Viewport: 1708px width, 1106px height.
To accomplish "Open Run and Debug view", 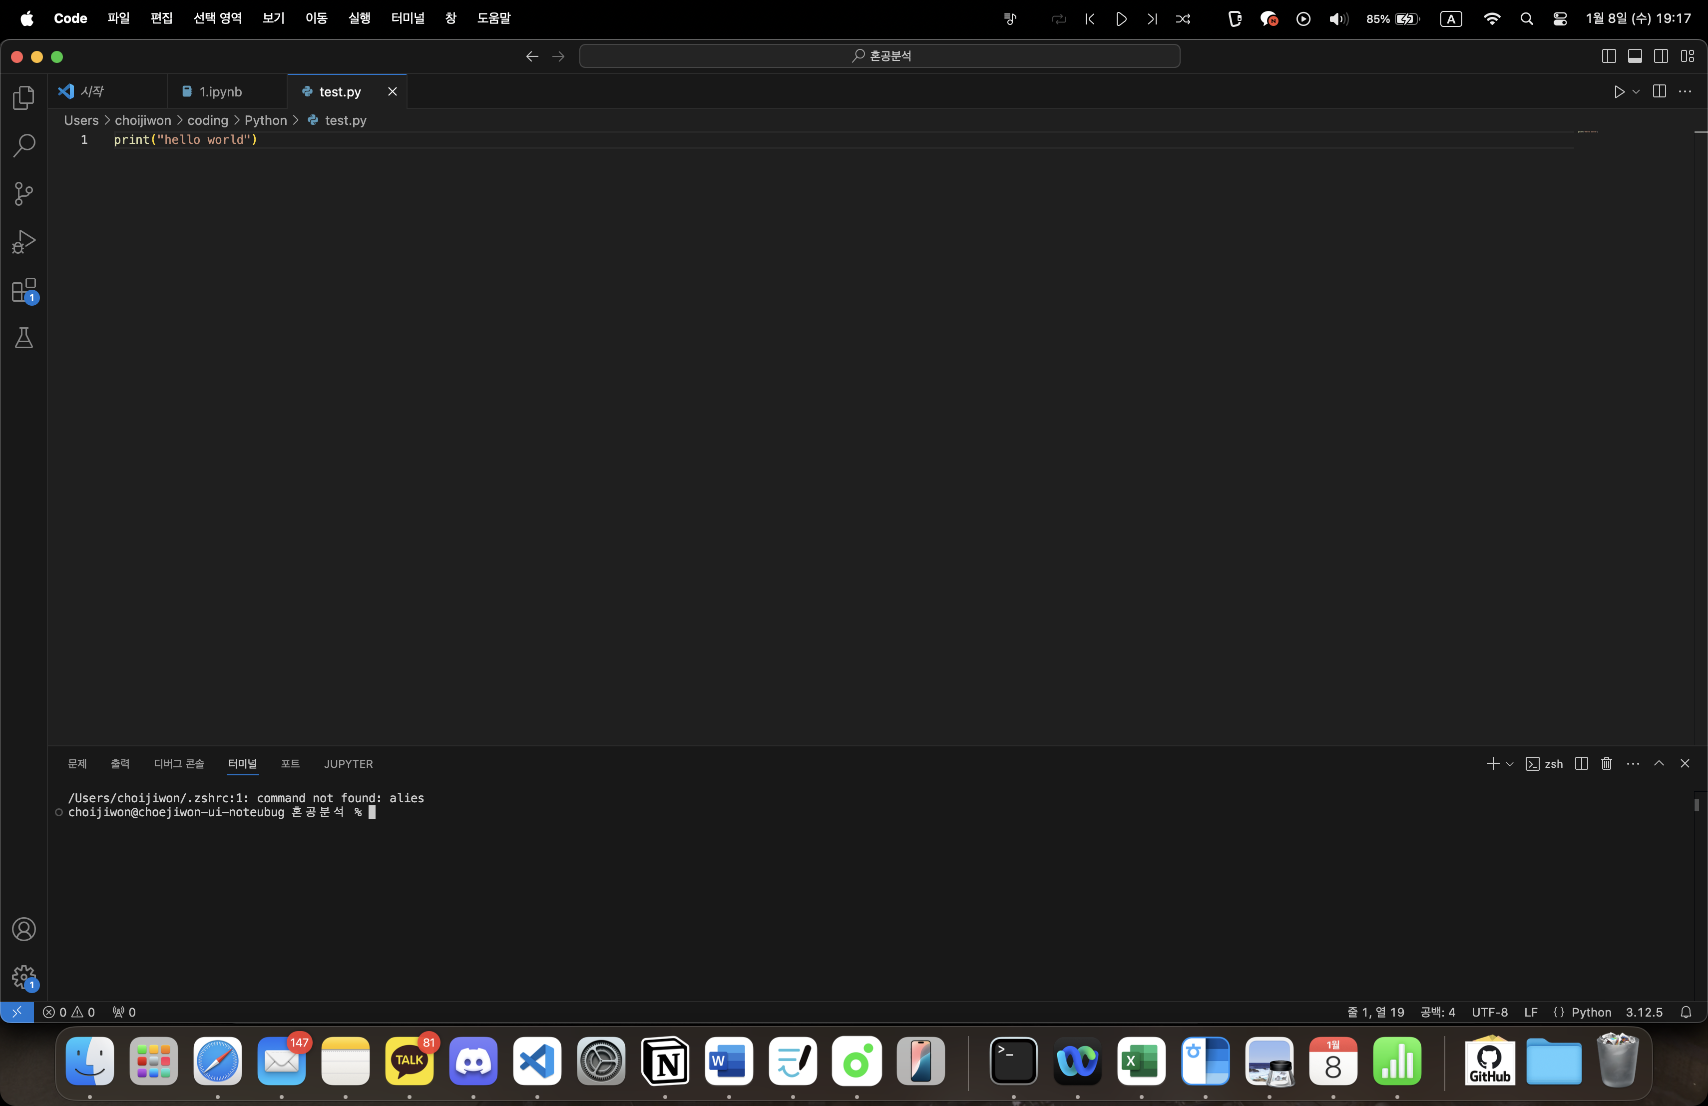I will (x=23, y=242).
